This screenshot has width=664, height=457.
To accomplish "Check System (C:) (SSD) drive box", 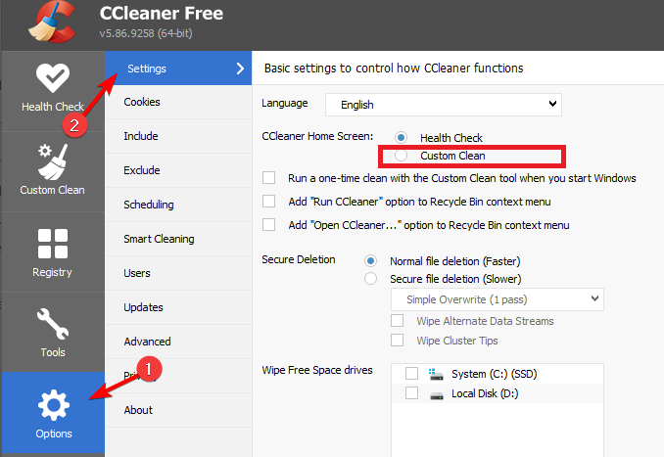I will click(x=411, y=373).
